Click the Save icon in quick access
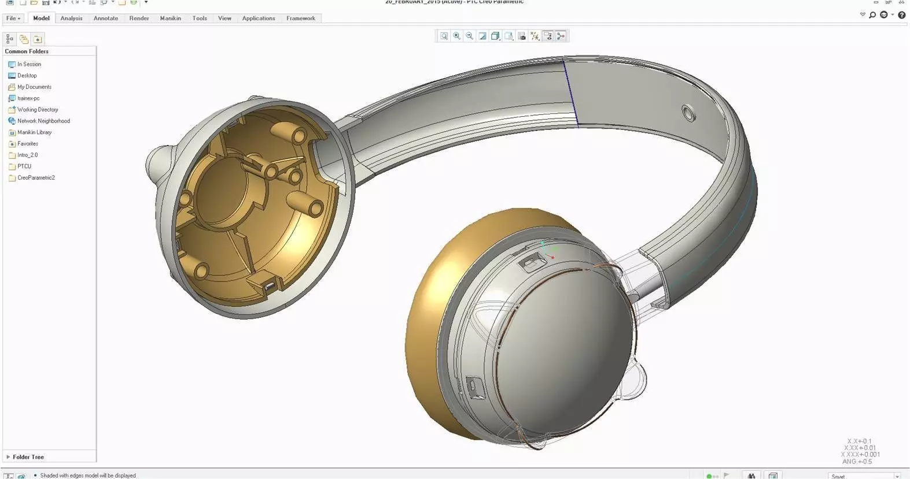This screenshot has width=910, height=479. coord(46,2)
